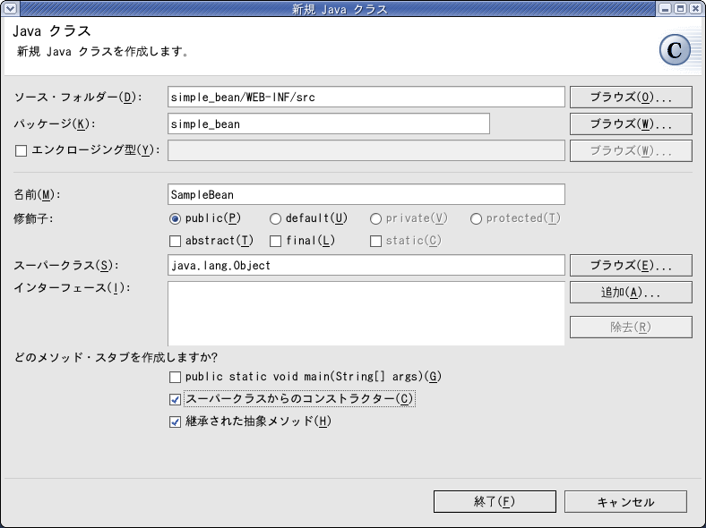The width and height of the screenshot is (706, 528).
Task: Finish the wizard with 終了(F)
Action: tap(495, 501)
